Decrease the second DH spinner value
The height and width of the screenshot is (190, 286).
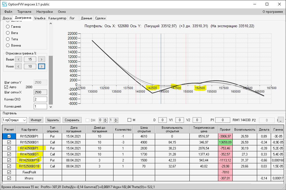coord(116,121)
